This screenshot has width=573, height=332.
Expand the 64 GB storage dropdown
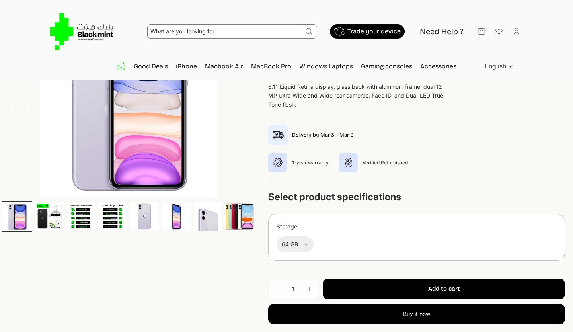[295, 244]
